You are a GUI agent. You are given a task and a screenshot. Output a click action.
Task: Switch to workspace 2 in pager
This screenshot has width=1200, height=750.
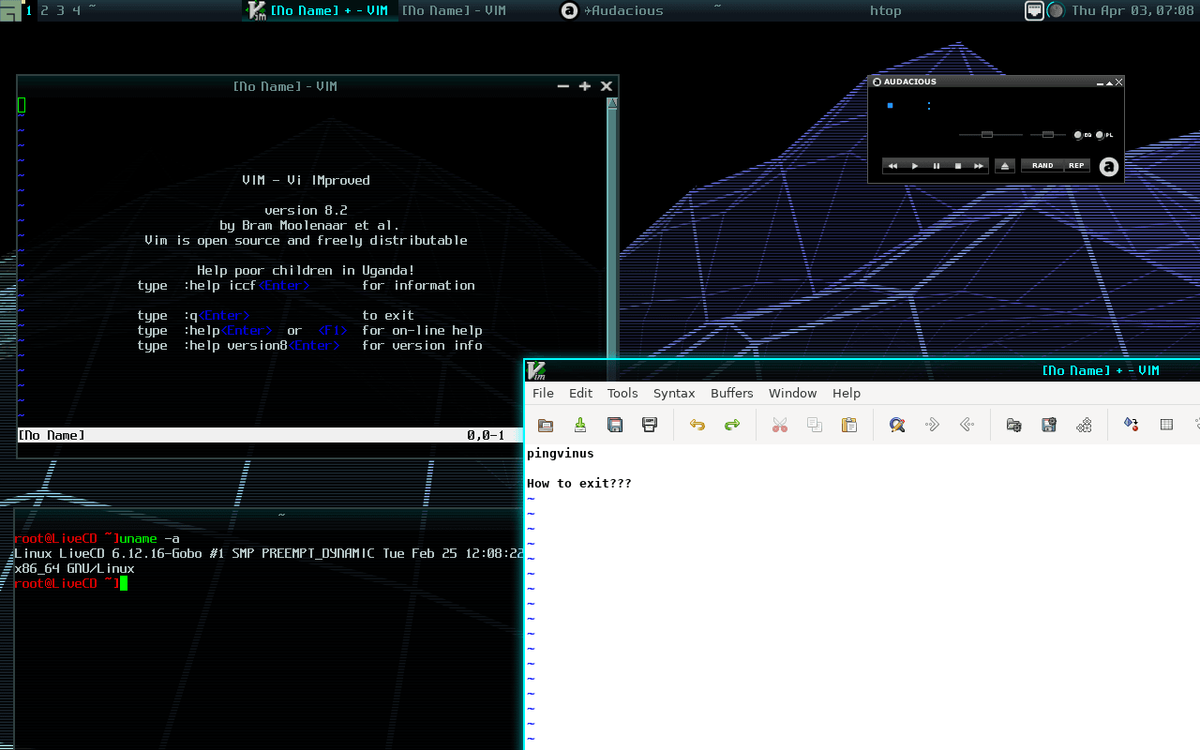click(45, 10)
